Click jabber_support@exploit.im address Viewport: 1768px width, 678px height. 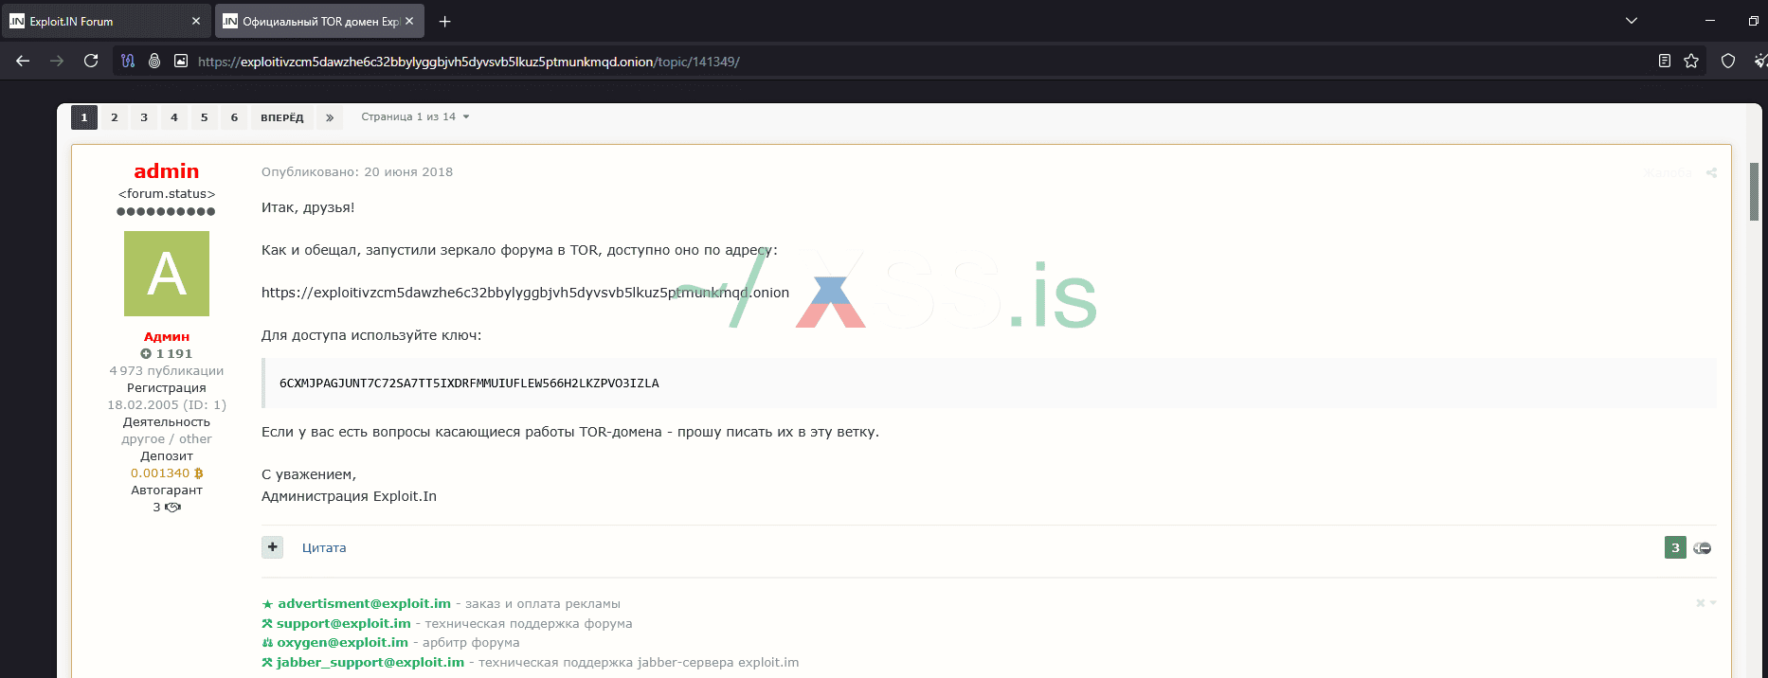370,662
